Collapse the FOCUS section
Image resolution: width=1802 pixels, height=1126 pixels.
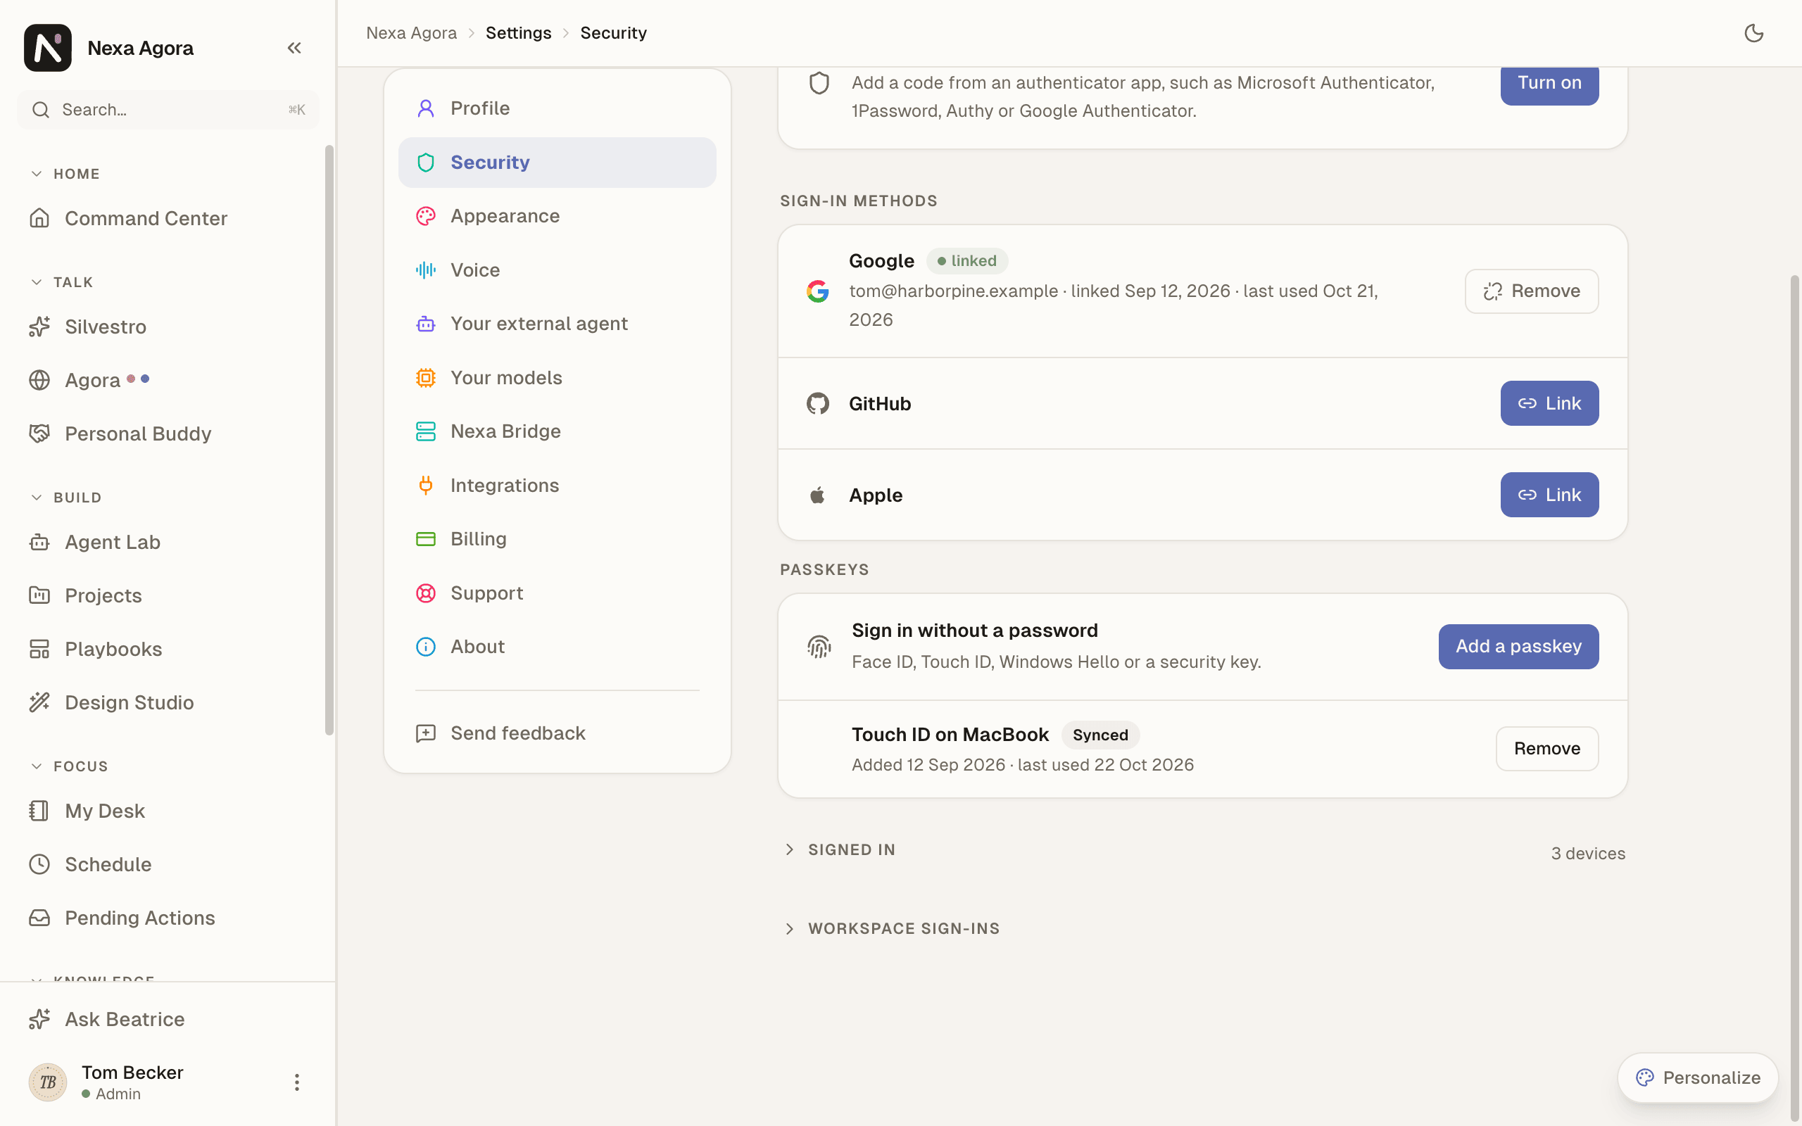70,766
